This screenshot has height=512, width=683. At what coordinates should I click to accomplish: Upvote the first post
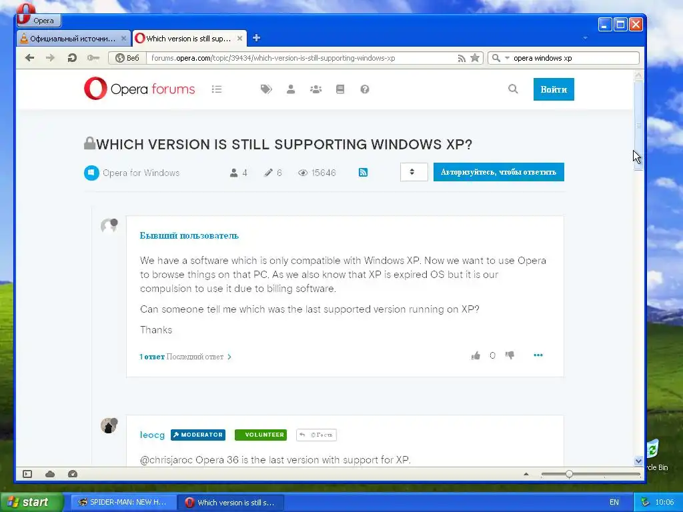pyautogui.click(x=476, y=356)
